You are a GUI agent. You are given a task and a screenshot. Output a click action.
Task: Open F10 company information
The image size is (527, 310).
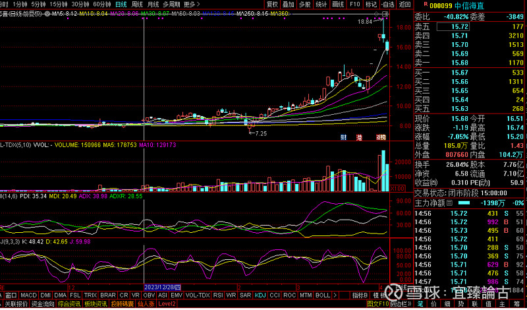pyautogui.click(x=355, y=5)
